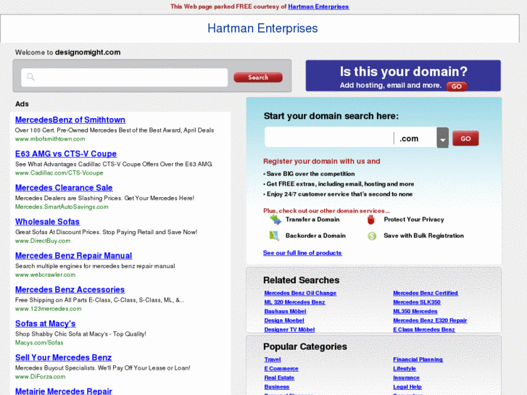
Task: Click the Hartman Enterprises page heading
Action: pyautogui.click(x=262, y=28)
